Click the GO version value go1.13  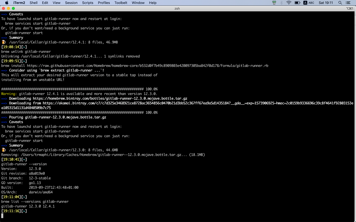coord(35,183)
